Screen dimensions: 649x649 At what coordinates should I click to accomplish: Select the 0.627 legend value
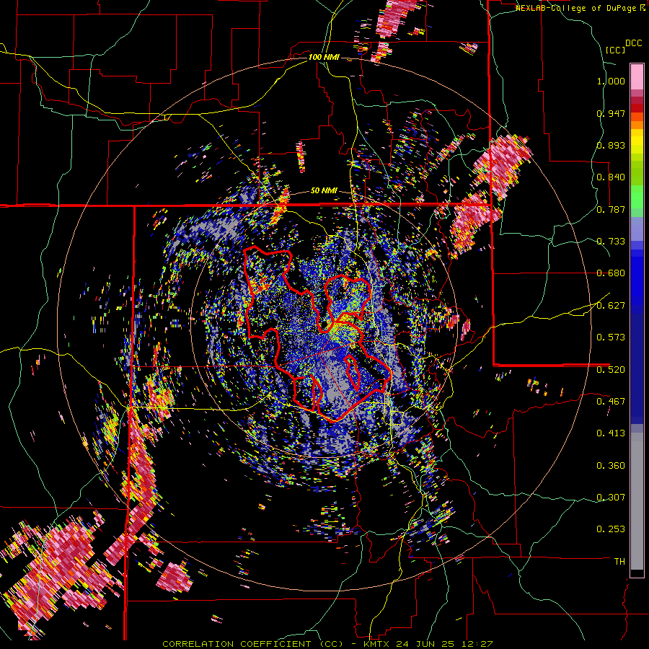(611, 306)
